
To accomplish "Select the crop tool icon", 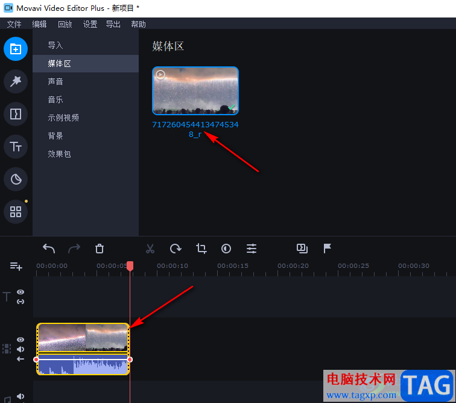I will [201, 249].
